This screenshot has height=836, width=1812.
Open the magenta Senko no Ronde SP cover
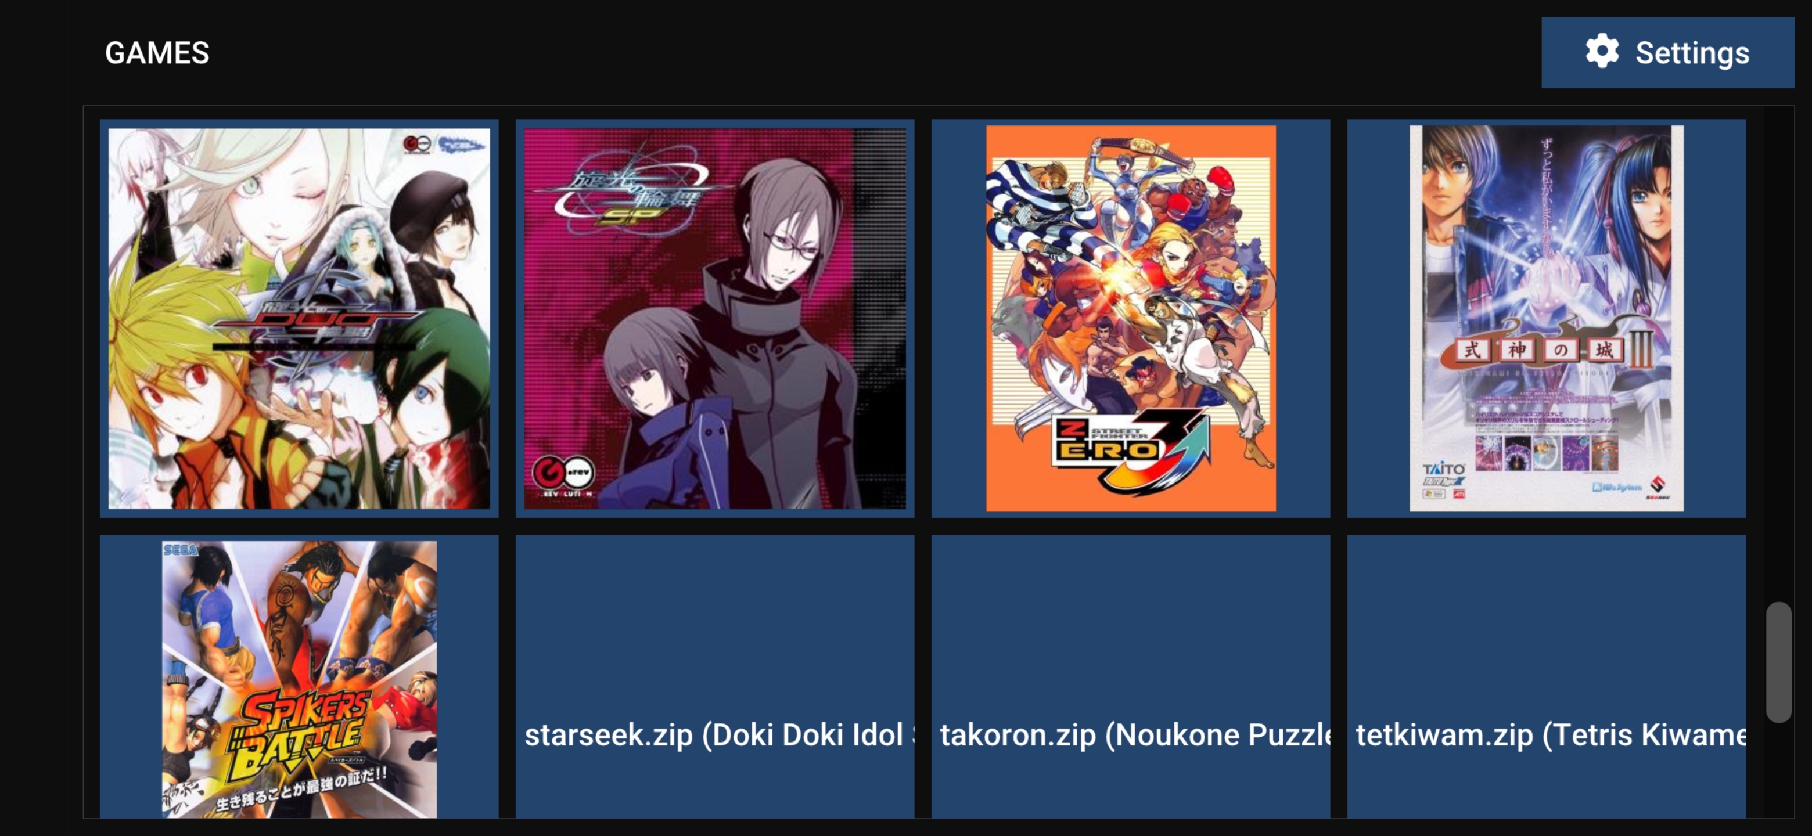[x=715, y=319]
